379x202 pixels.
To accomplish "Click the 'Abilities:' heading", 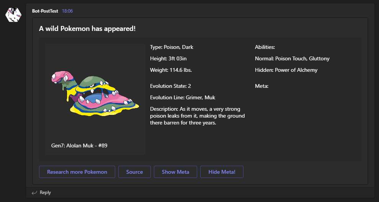I will [x=265, y=47].
